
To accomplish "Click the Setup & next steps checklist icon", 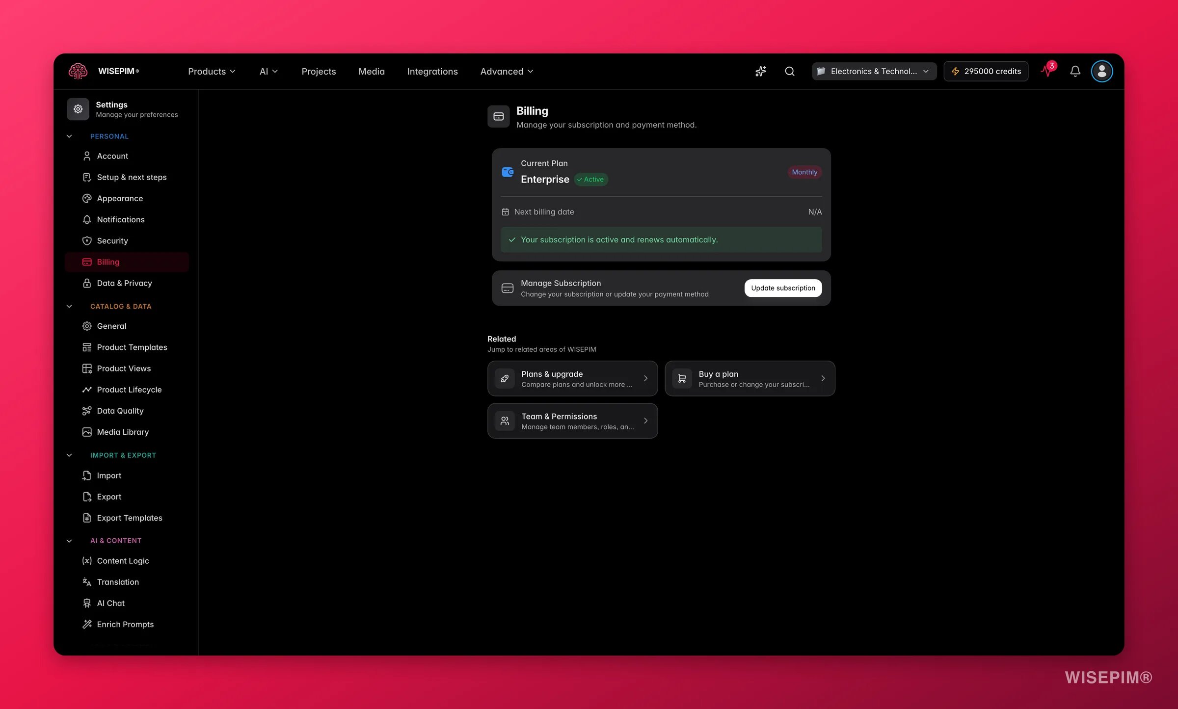I will [87, 177].
